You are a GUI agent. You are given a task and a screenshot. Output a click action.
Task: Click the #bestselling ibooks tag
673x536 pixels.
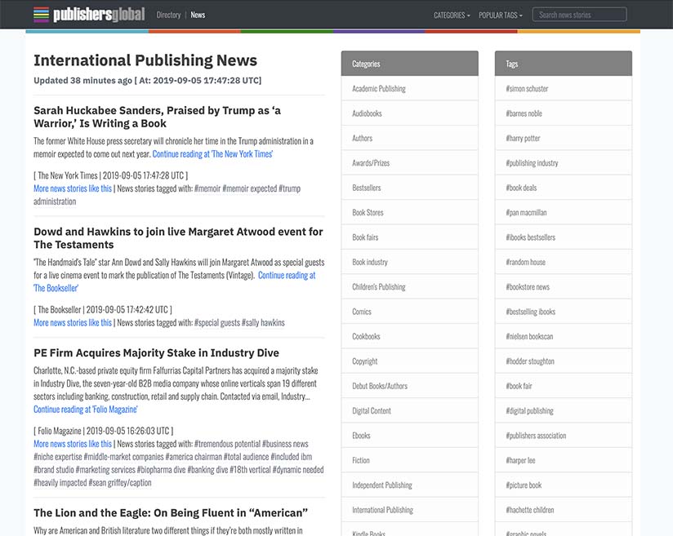[563, 312]
